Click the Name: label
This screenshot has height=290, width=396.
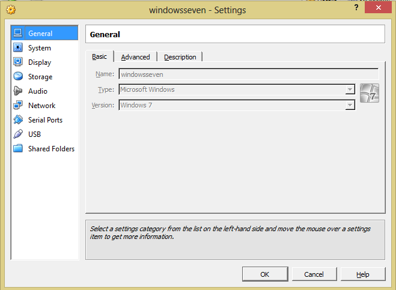(x=105, y=74)
